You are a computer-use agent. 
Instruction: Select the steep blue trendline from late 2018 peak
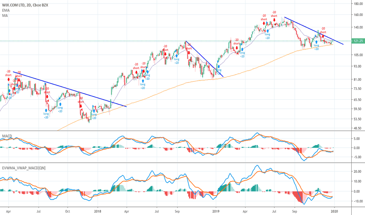[204, 59]
